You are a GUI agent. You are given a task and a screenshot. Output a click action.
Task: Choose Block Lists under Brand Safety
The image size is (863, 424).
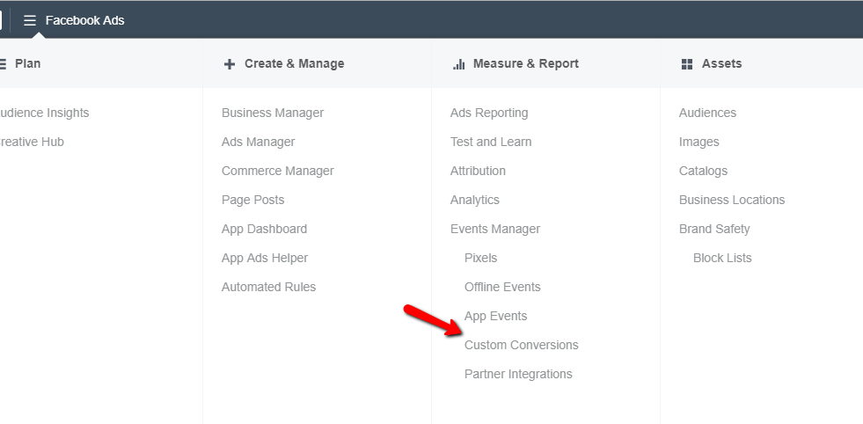pyautogui.click(x=722, y=259)
